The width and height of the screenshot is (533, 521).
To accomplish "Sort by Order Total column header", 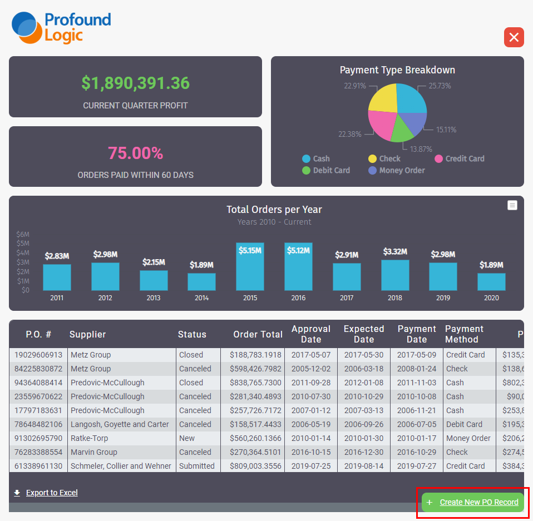I will (258, 334).
